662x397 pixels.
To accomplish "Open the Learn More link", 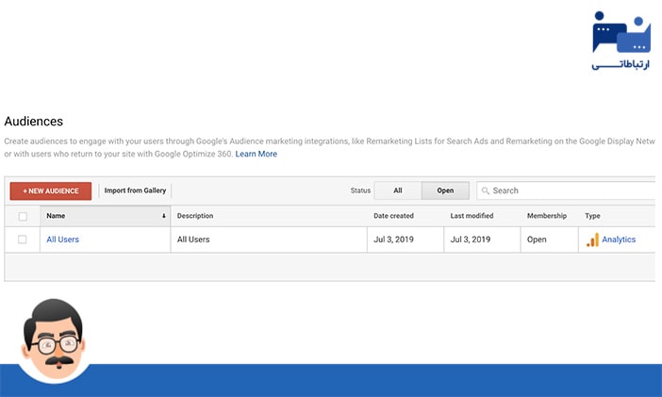I will pos(256,154).
